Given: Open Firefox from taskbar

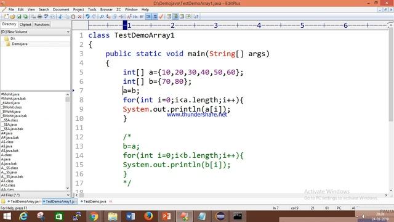Looking at the screenshot, I should (148, 216).
